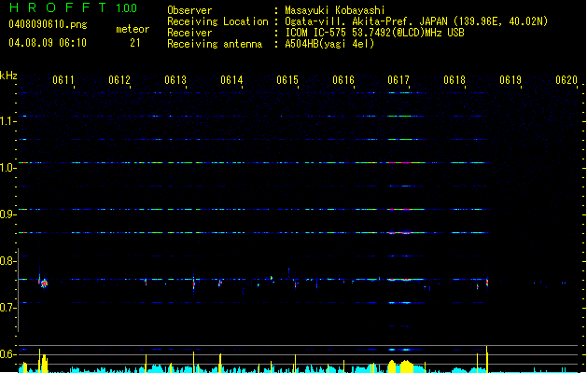Click the HROFFT 1.00 title text
Image resolution: width=587 pixels, height=373 pixels.
(73, 7)
